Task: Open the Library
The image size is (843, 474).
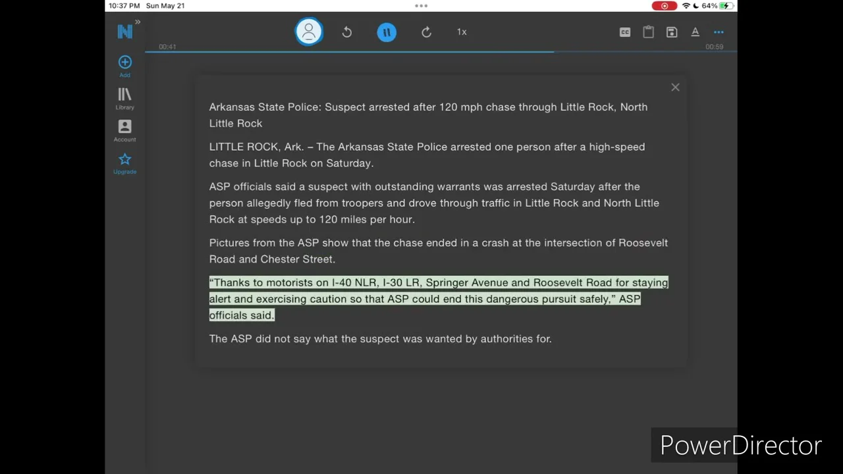Action: click(124, 99)
